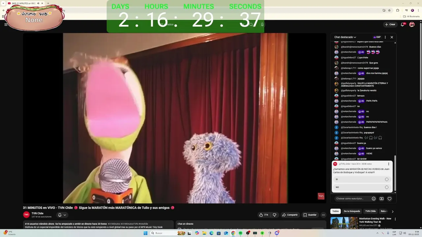The image size is (422, 237).
Task: Open Spotify from the taskbar
Action: (240, 233)
